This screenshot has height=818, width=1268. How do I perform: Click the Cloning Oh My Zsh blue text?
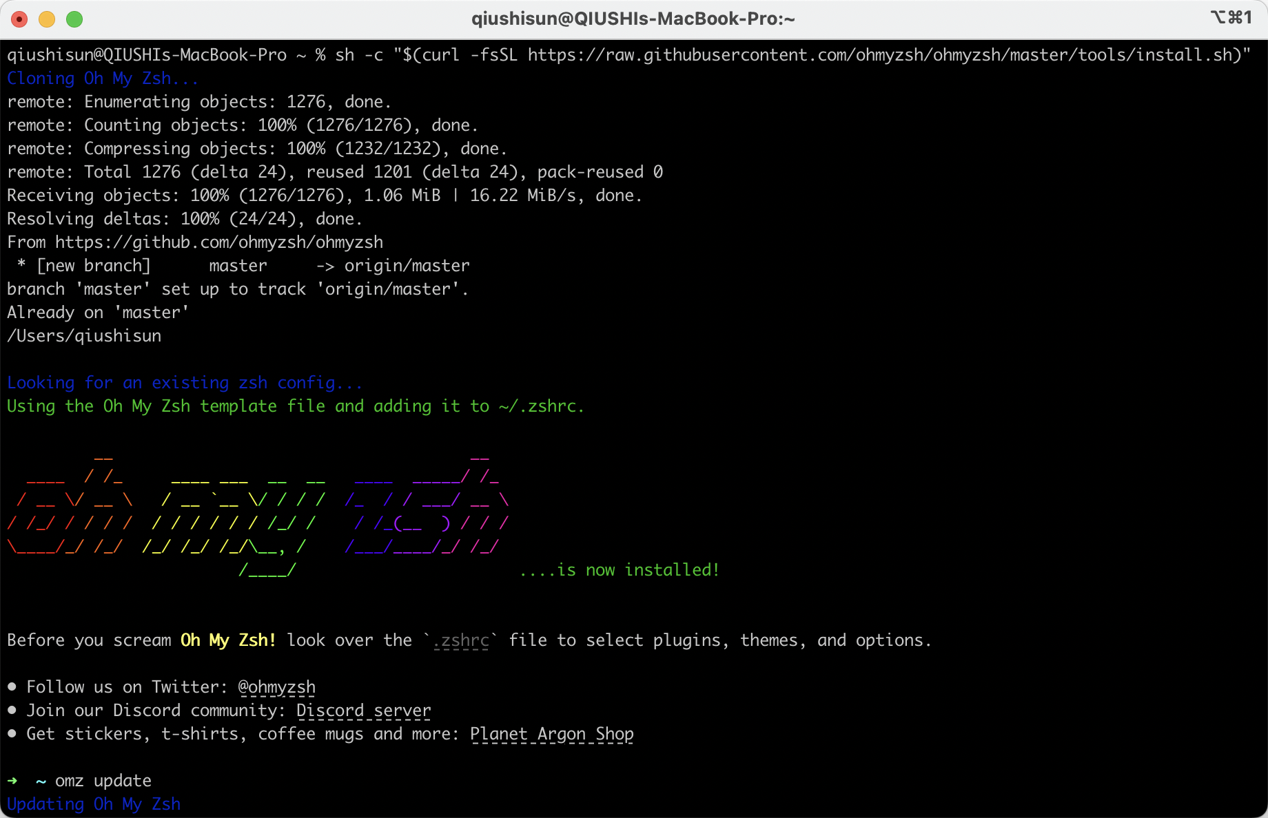coord(102,78)
